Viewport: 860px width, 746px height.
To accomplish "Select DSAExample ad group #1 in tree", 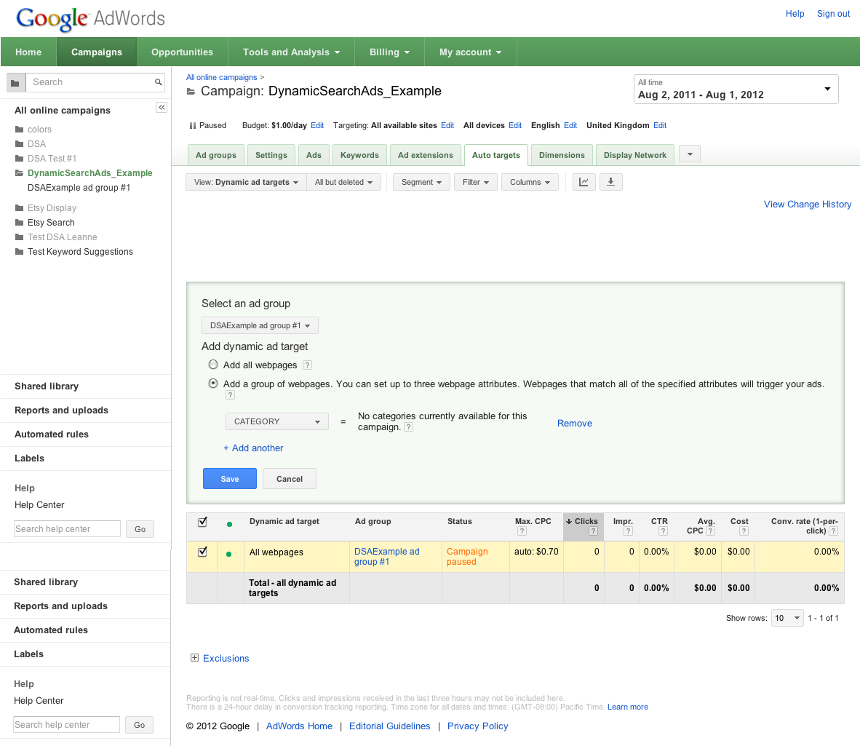I will pyautogui.click(x=79, y=188).
